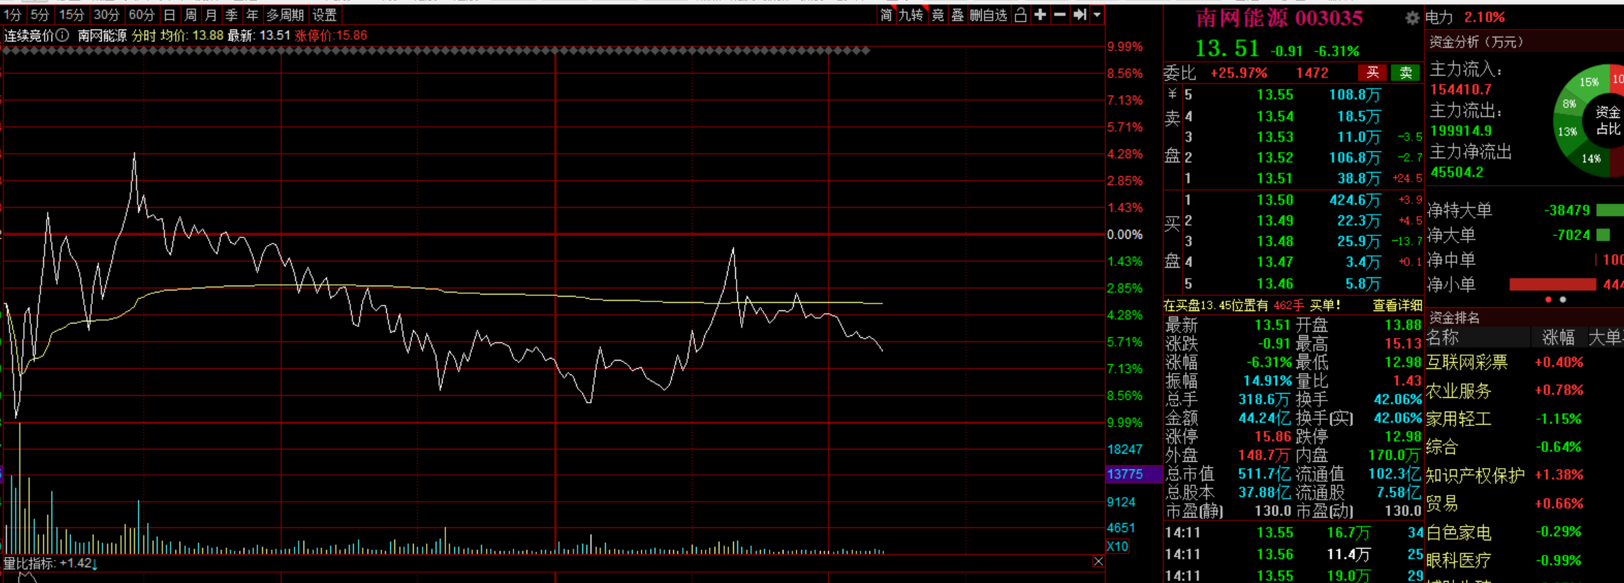Screen dimensions: 1624x583
Task: Switch to 月 monthly chart tab
Action: 211,14
